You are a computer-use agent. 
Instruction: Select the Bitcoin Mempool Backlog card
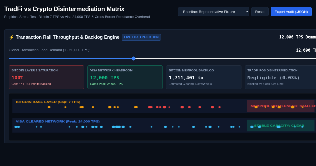(x=204, y=77)
